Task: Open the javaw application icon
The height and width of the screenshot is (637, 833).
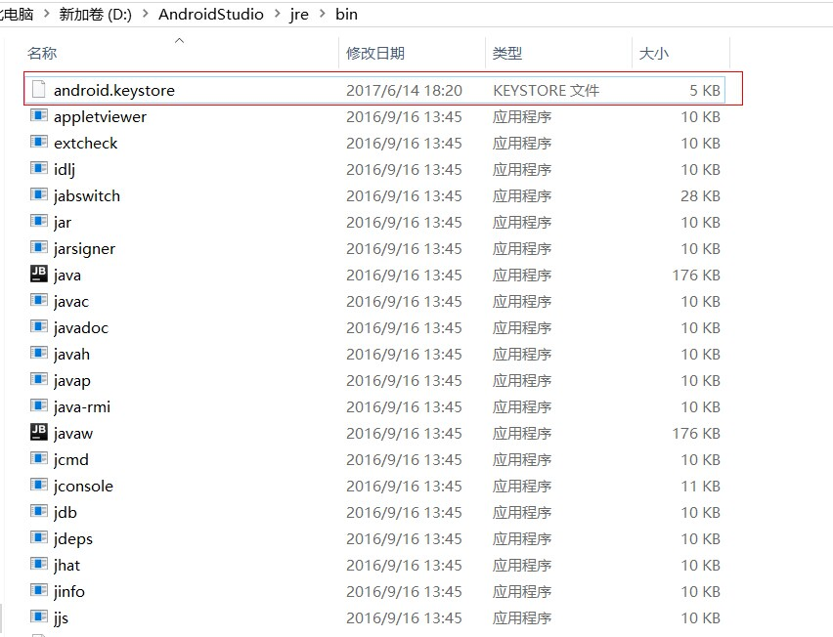Action: (37, 433)
